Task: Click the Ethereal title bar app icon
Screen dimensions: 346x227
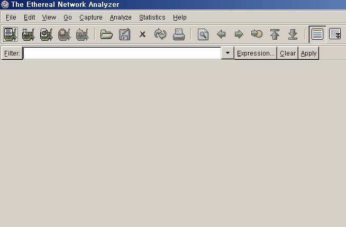Action: pyautogui.click(x=5, y=4)
